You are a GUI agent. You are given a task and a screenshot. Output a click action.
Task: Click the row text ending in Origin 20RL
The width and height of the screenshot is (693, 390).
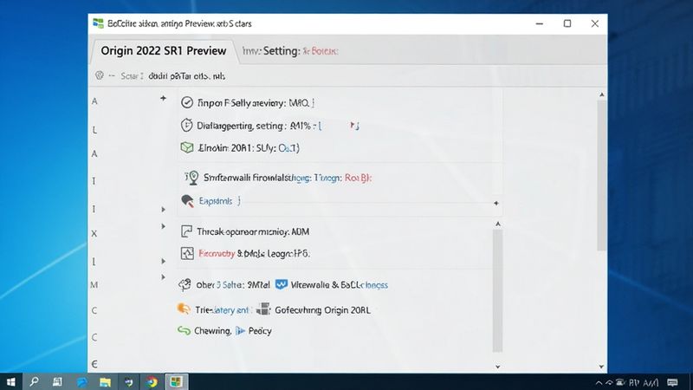click(322, 310)
